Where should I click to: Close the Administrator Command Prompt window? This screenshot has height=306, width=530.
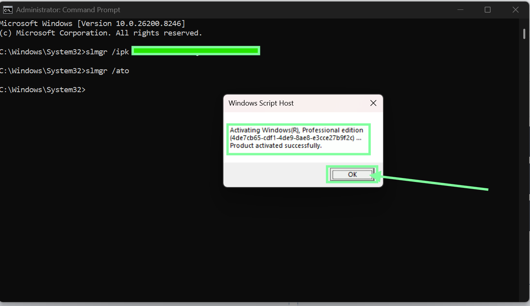pos(515,10)
